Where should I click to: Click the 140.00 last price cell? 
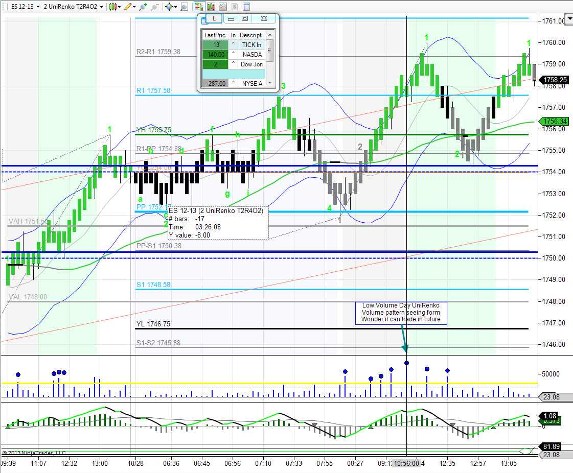click(x=216, y=55)
